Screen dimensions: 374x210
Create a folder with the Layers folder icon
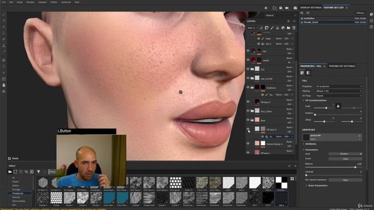tap(289, 28)
